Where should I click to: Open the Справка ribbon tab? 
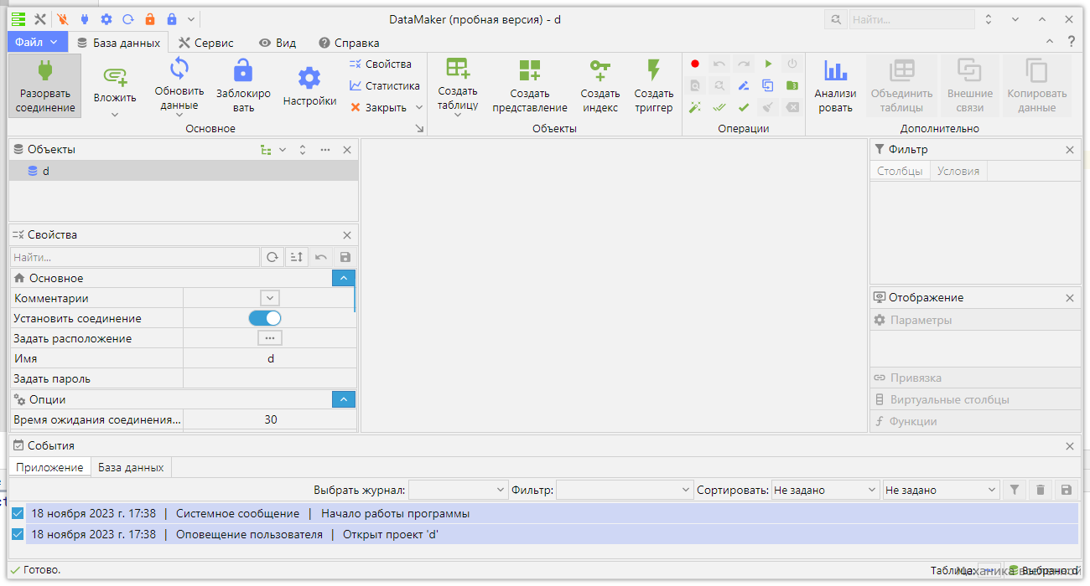(349, 43)
